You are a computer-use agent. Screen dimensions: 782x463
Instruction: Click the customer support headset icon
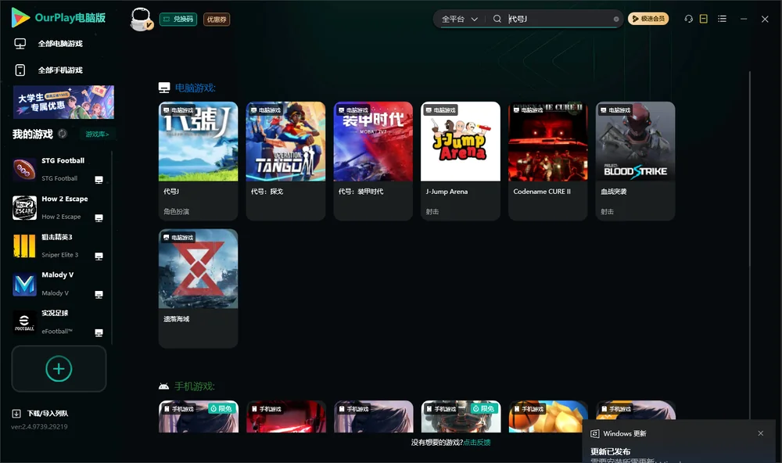[x=688, y=19]
